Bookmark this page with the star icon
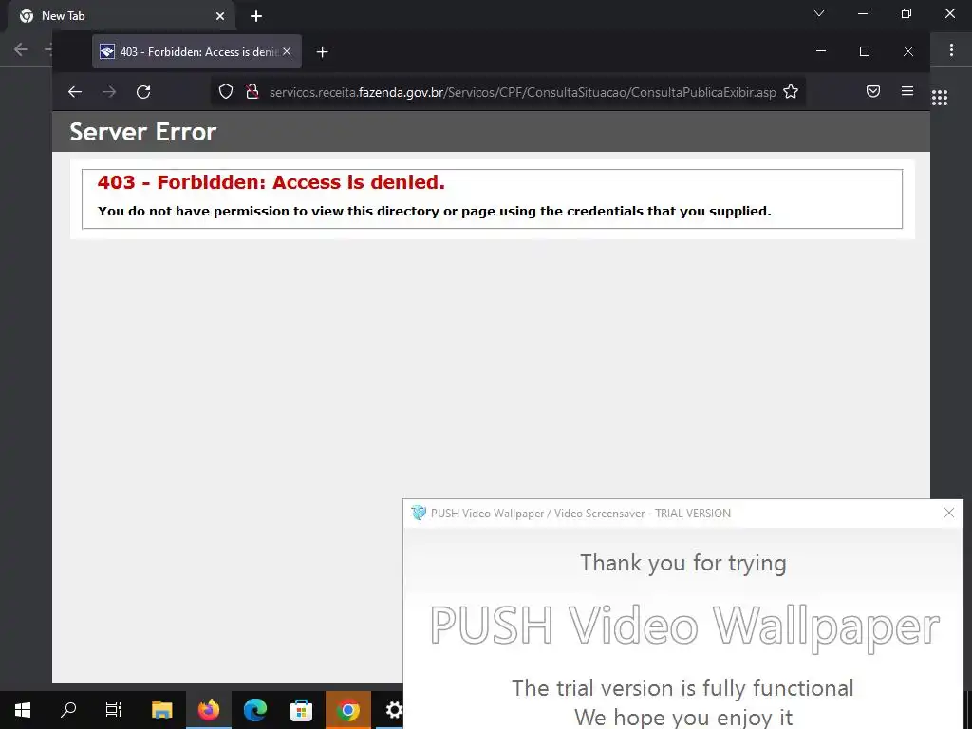The image size is (972, 729). pos(791,92)
